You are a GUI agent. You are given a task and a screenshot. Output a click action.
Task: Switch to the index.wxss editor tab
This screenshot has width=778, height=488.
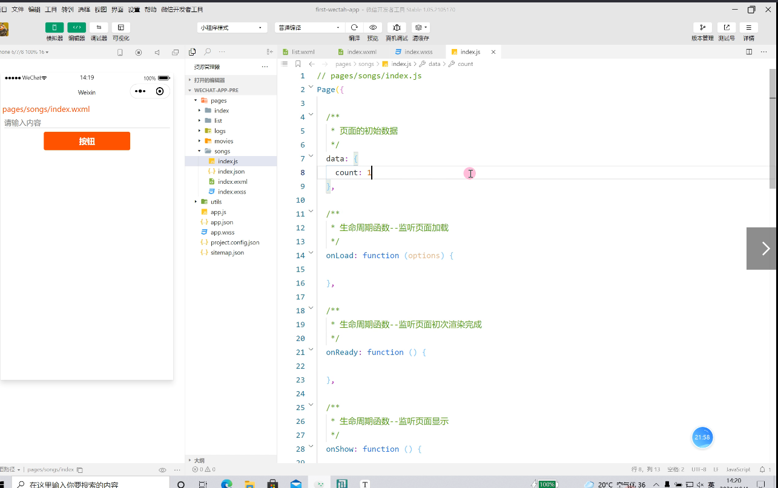click(x=418, y=52)
